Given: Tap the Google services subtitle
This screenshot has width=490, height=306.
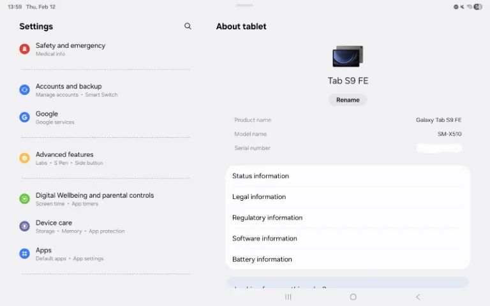Looking at the screenshot, I should click(55, 122).
